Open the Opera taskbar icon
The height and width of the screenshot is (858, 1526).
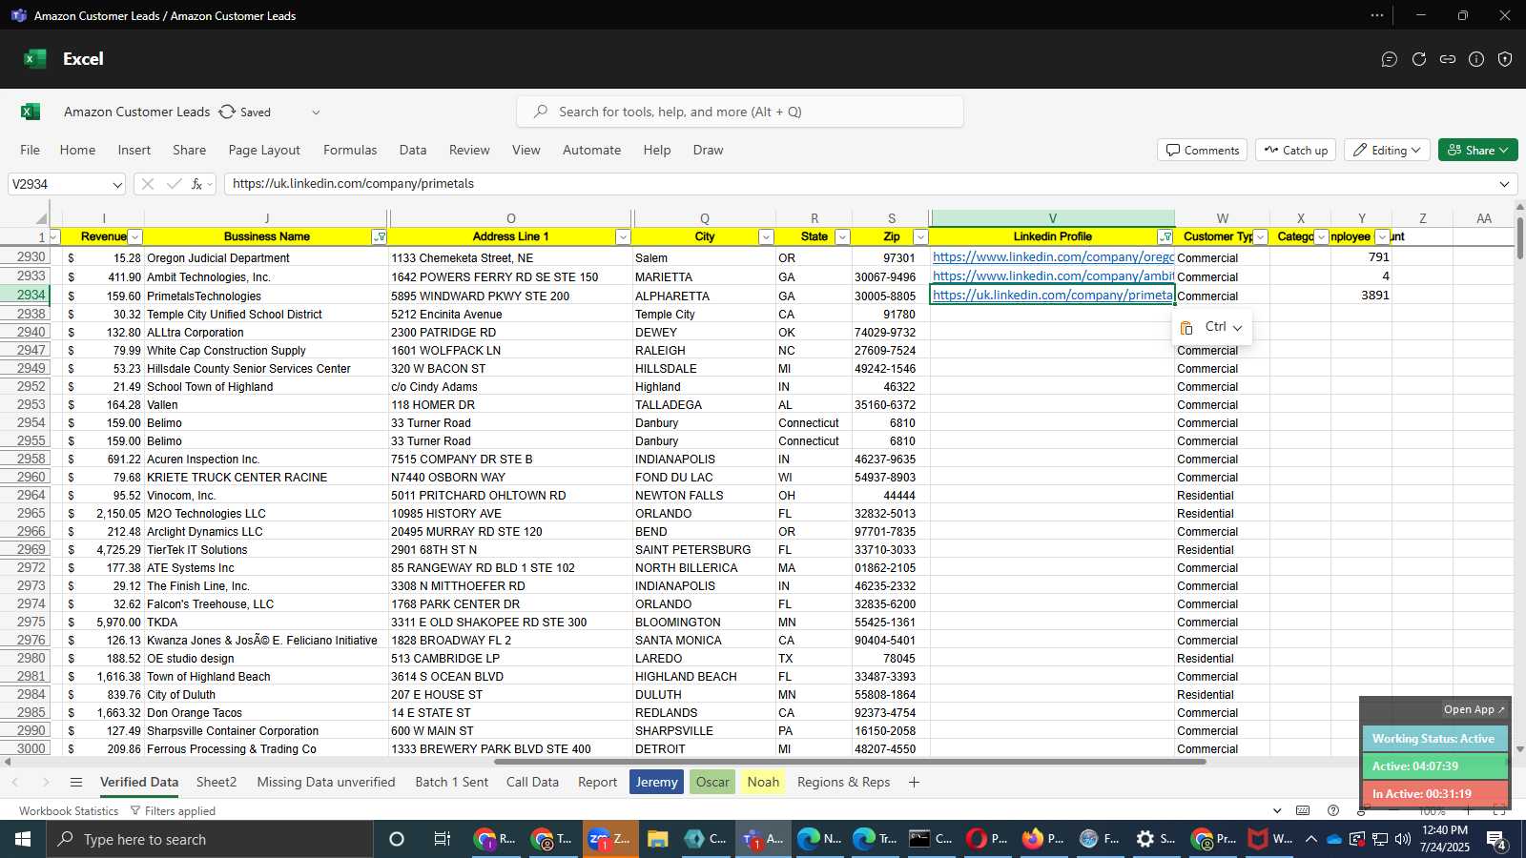977,840
